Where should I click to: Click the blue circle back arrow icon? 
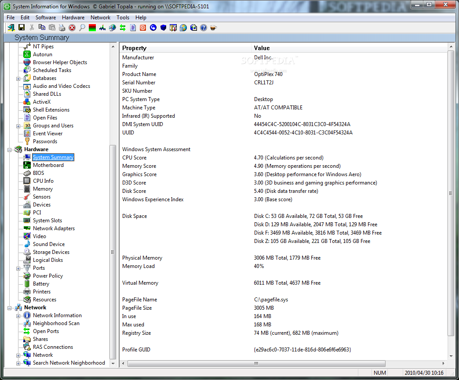click(153, 28)
